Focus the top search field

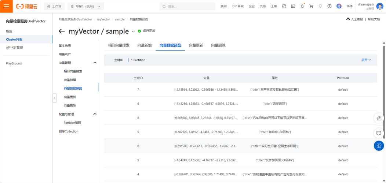tap(187, 6)
